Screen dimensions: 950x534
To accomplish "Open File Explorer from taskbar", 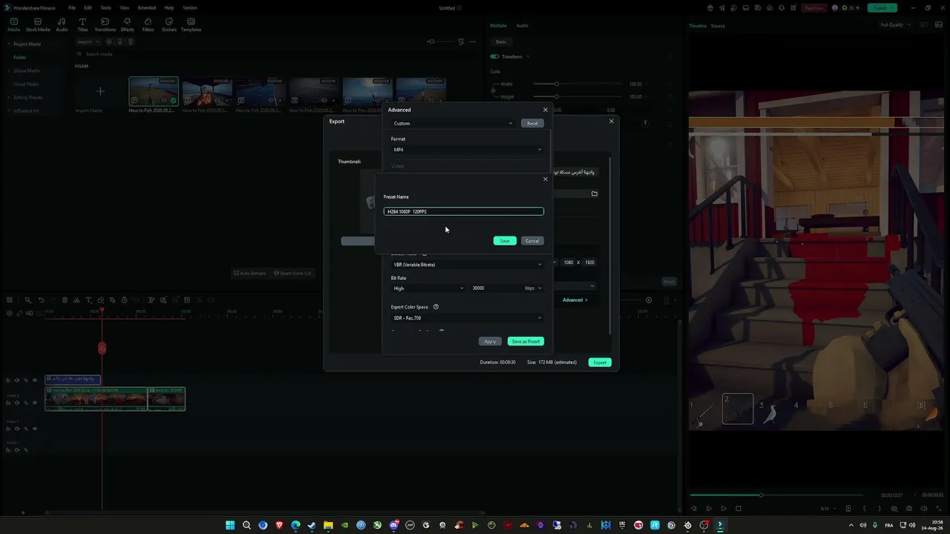I will [x=328, y=525].
